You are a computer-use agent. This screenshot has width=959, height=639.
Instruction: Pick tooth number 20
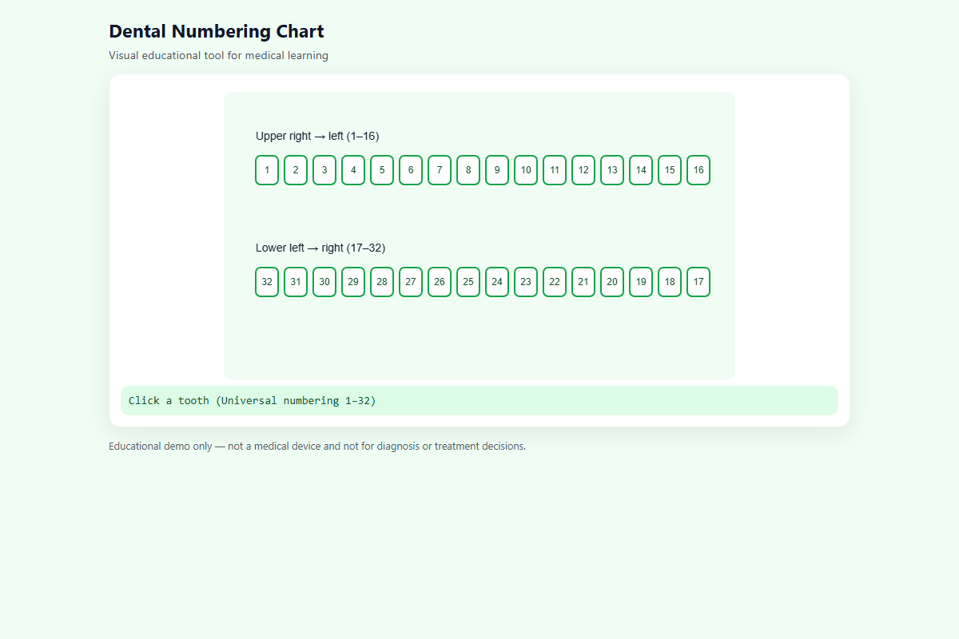click(x=612, y=282)
